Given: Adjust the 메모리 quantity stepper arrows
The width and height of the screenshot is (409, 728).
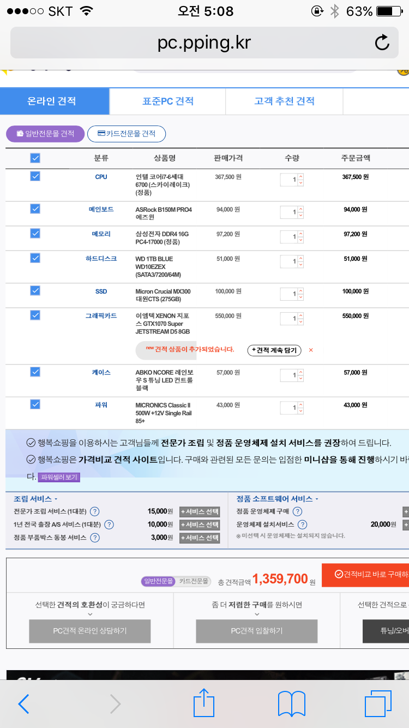Looking at the screenshot, I should 300,237.
